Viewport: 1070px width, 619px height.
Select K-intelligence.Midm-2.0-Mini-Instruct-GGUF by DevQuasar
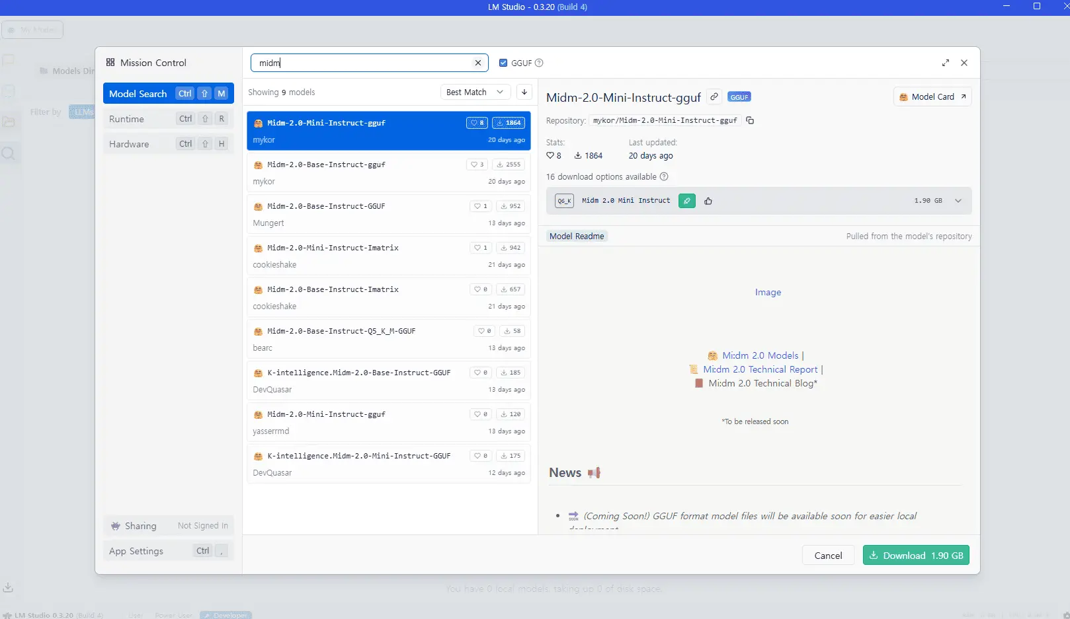click(389, 464)
